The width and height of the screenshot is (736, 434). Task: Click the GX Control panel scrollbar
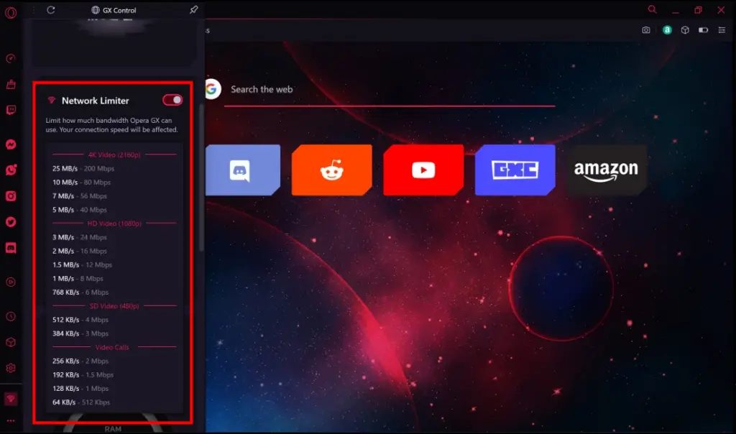pos(201,177)
